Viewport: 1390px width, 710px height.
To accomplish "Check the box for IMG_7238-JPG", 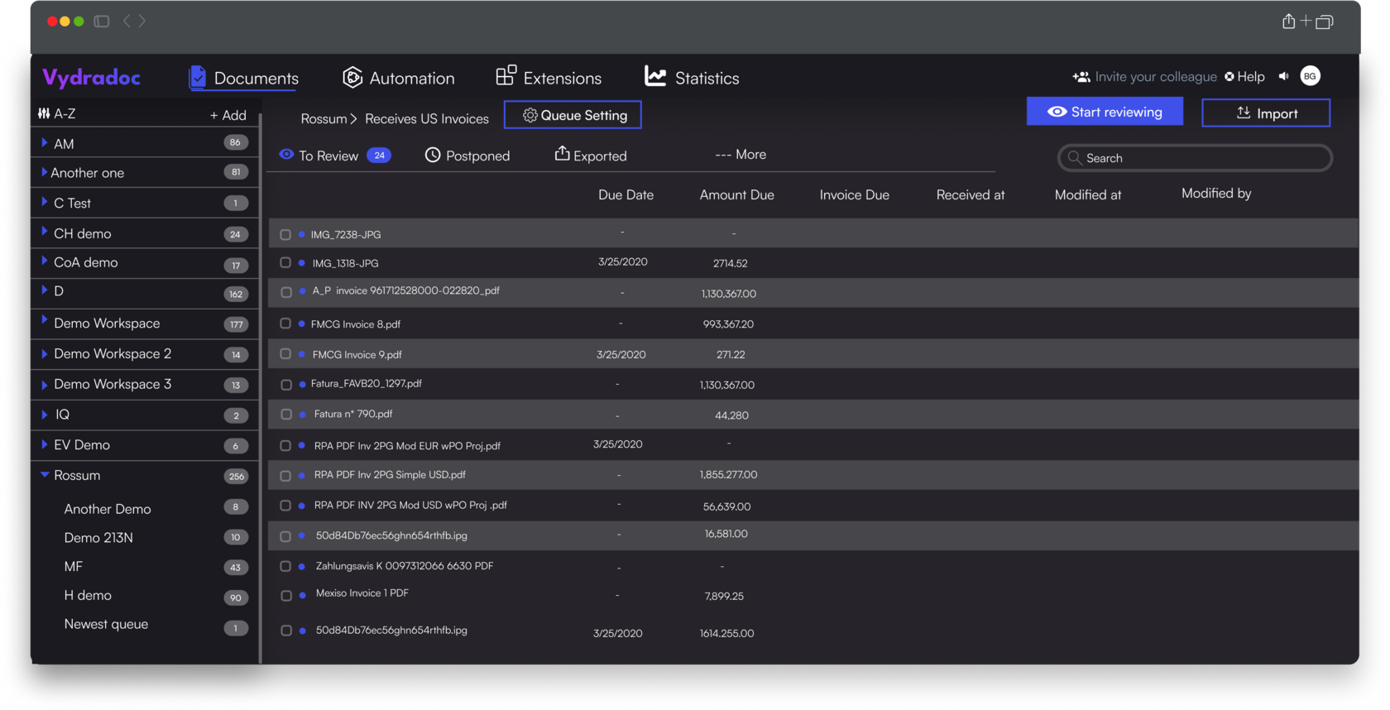I will (x=285, y=235).
